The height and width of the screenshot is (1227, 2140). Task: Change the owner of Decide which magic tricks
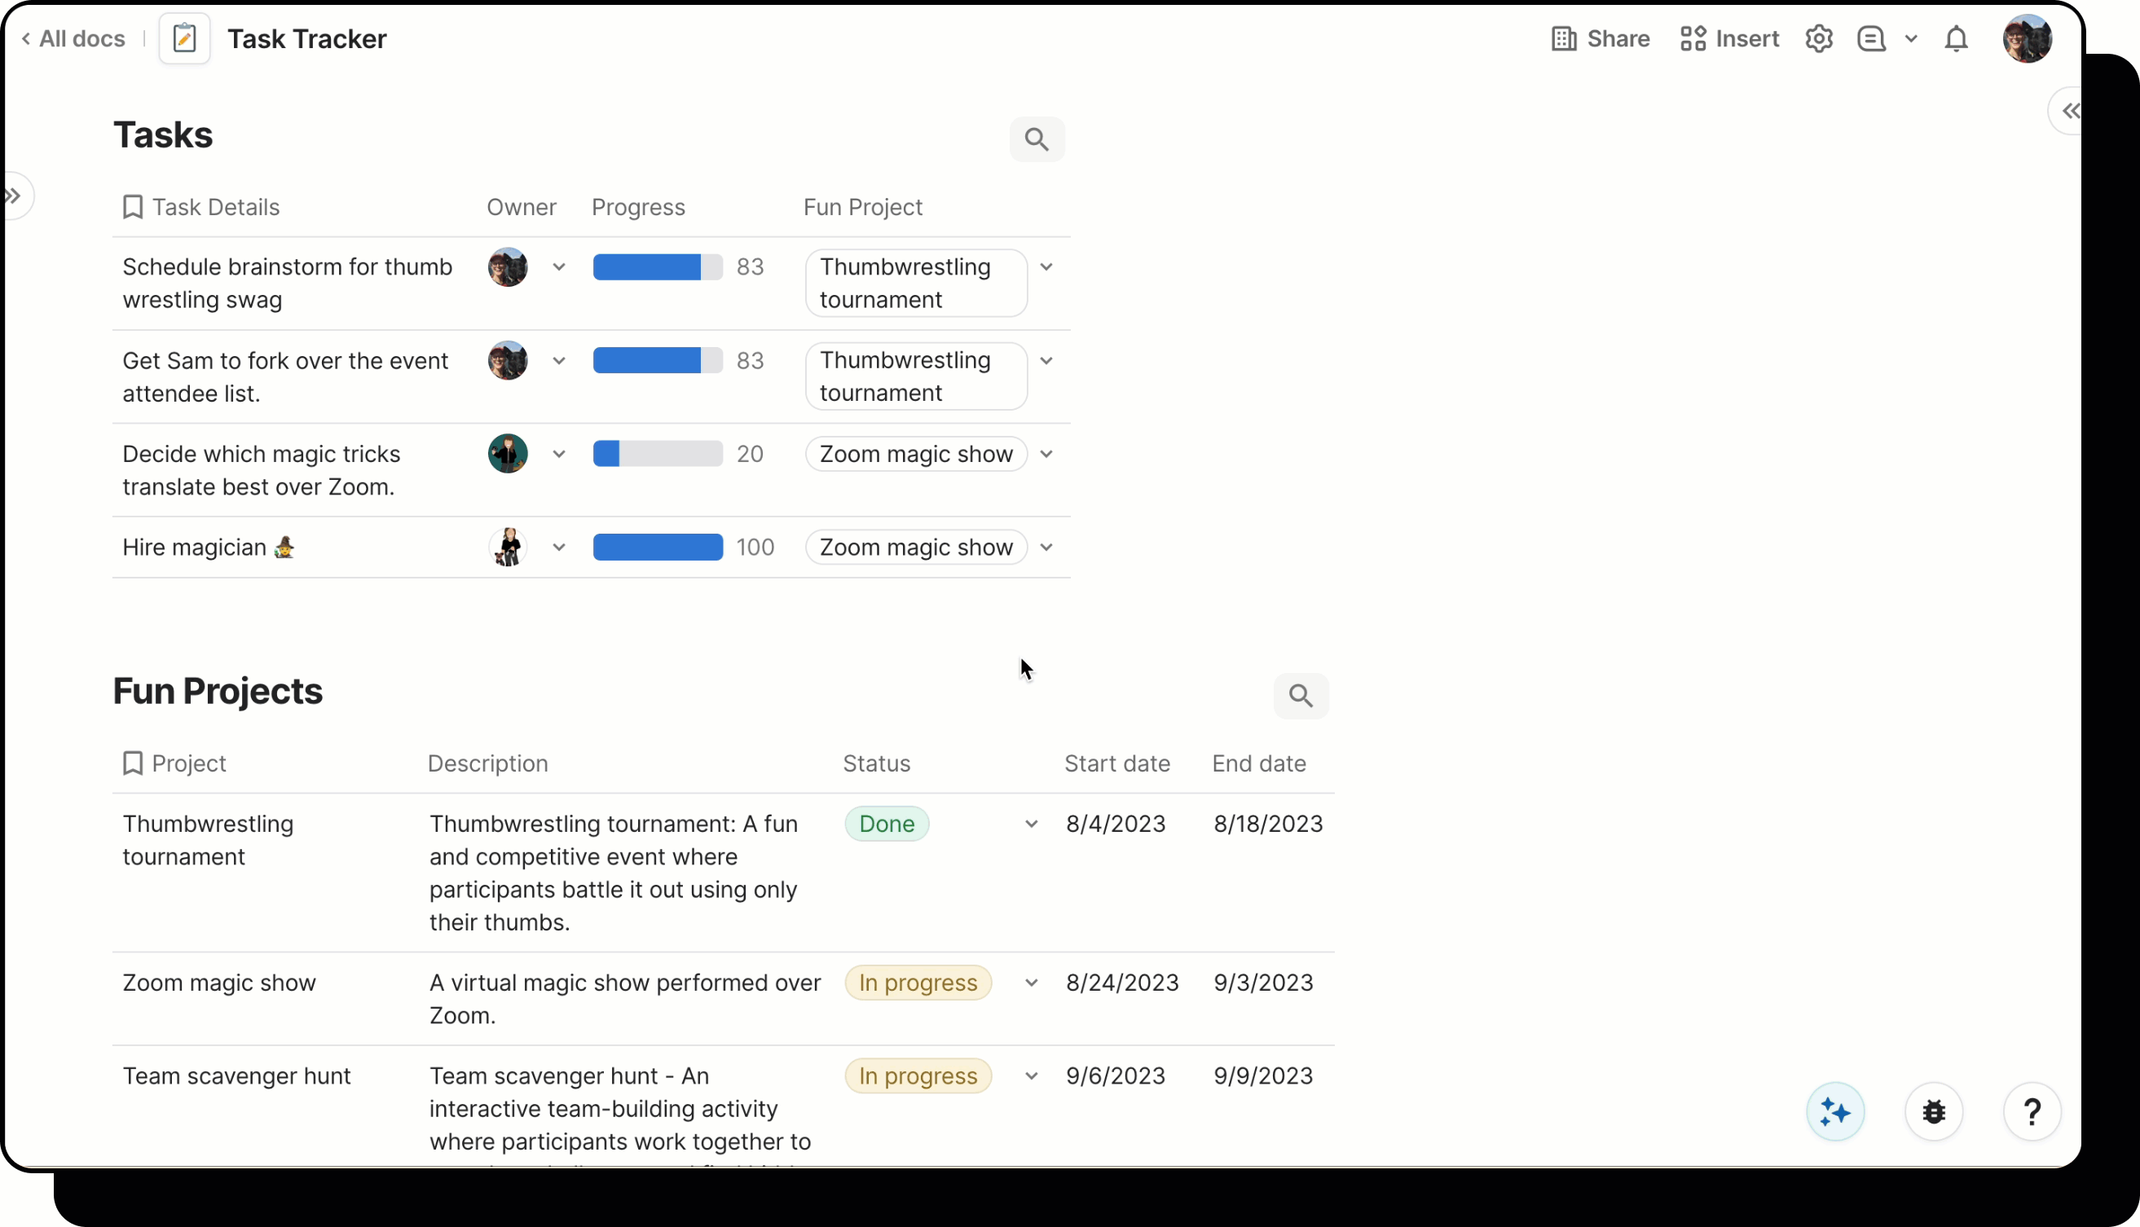coord(558,453)
